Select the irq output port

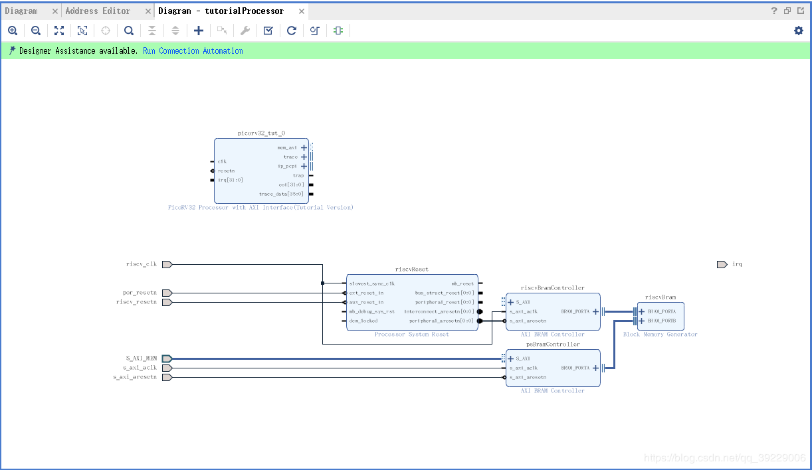tap(722, 264)
